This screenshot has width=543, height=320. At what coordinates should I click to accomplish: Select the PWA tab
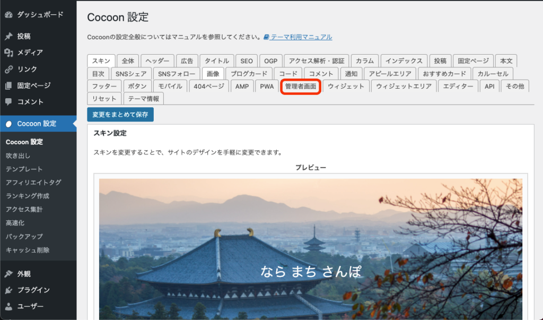[267, 87]
